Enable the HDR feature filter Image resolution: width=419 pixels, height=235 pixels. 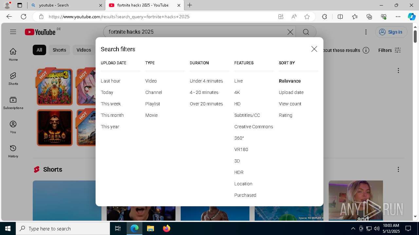tap(239, 172)
